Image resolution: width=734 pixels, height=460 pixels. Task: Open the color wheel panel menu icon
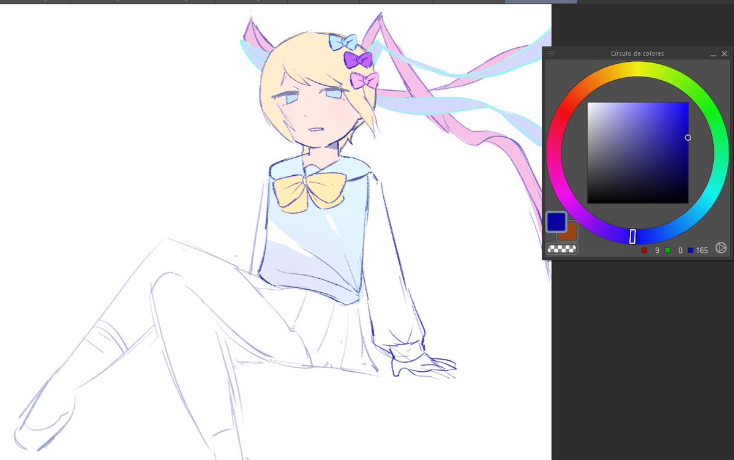(552, 53)
